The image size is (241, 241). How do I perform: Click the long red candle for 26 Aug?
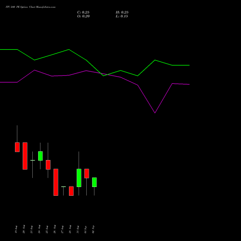(x=56, y=182)
